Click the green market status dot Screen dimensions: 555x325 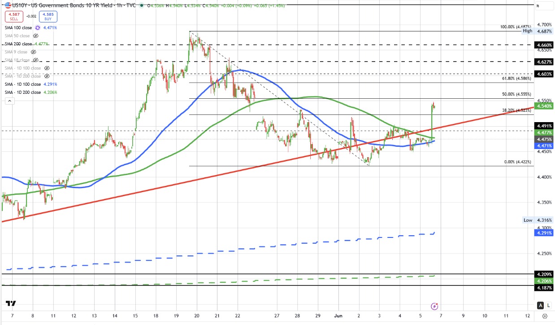point(142,5)
